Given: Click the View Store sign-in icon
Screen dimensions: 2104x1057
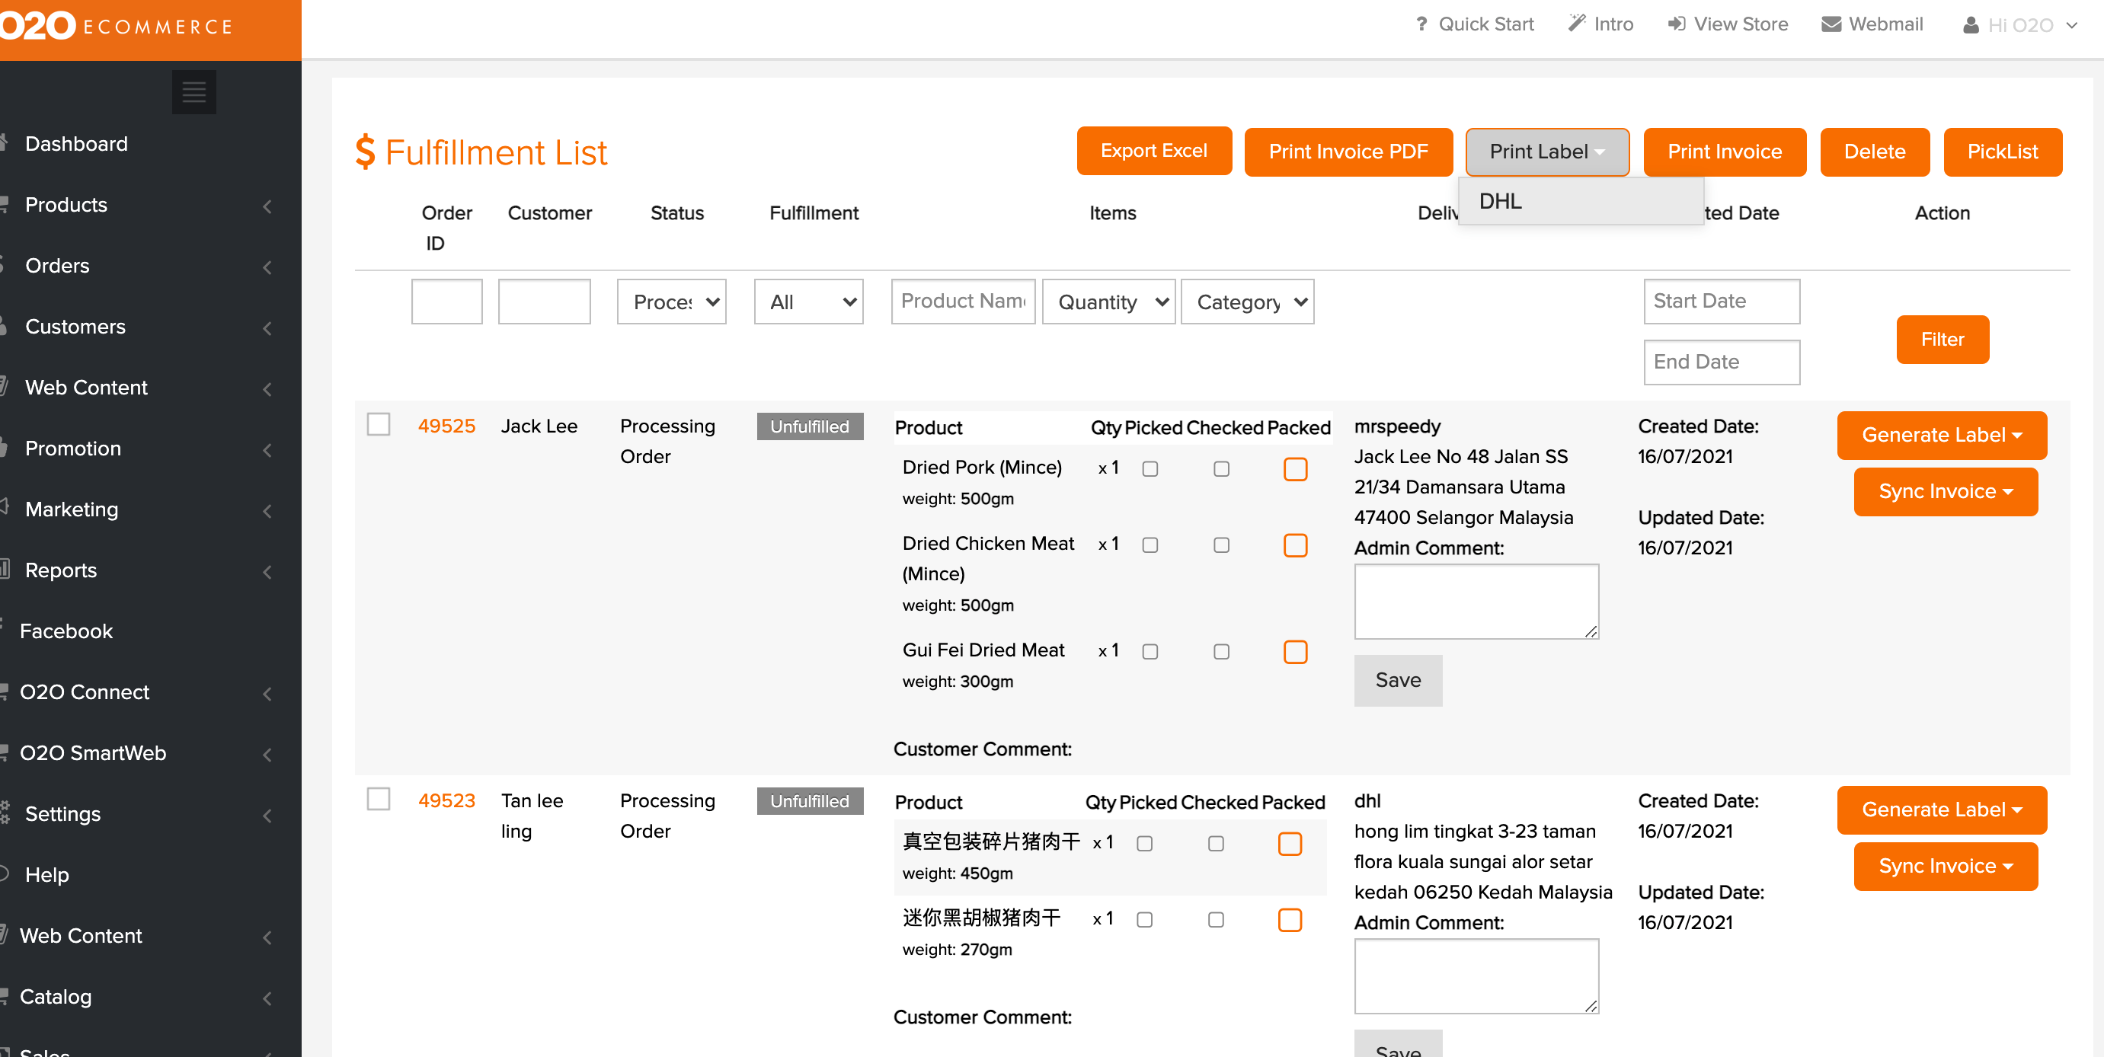Looking at the screenshot, I should [1676, 24].
